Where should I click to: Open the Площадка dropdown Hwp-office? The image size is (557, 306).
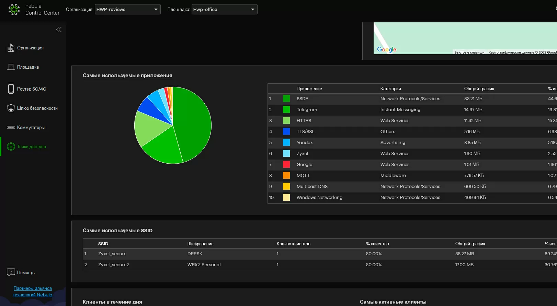[x=224, y=9]
